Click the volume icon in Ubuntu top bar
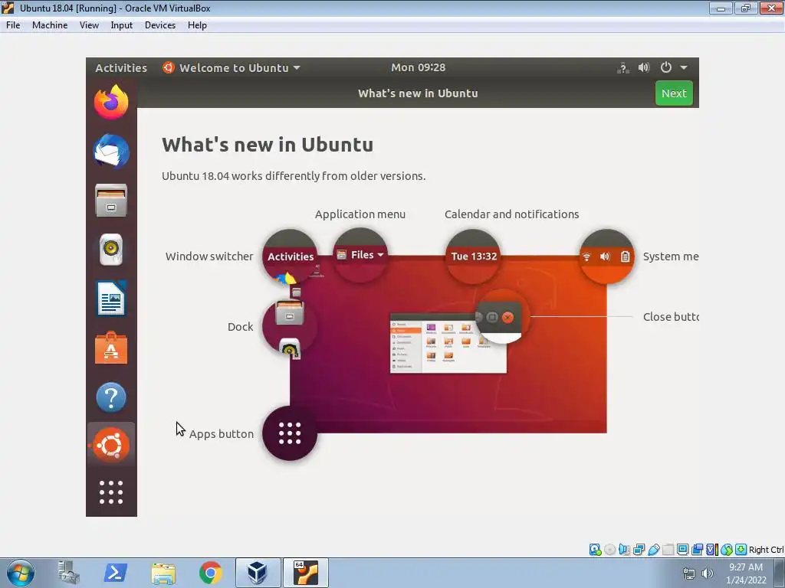Screen dimensions: 785x588 coord(644,67)
